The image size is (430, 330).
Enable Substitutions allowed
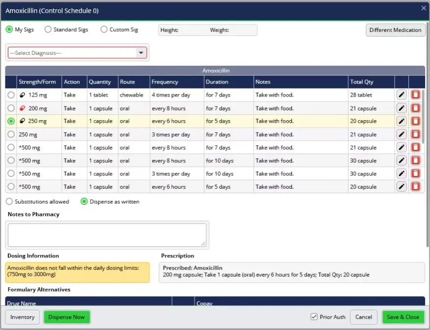pos(9,201)
